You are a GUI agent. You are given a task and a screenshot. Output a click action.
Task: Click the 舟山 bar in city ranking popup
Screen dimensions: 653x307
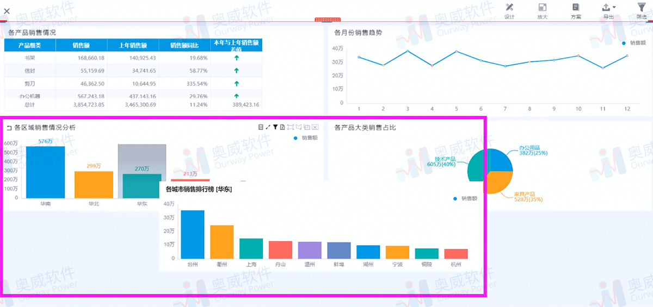click(x=281, y=250)
